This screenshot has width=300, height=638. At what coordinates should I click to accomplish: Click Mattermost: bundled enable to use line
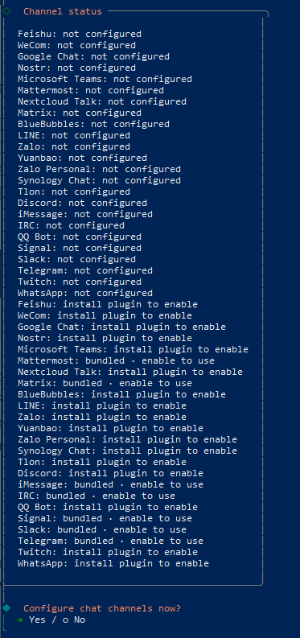tap(116, 360)
